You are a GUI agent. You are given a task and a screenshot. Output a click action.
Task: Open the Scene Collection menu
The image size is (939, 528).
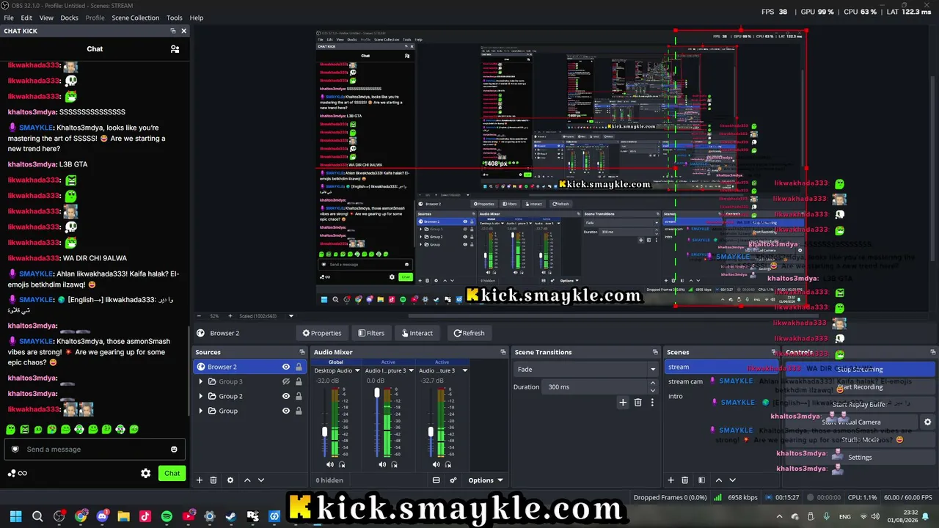click(135, 18)
